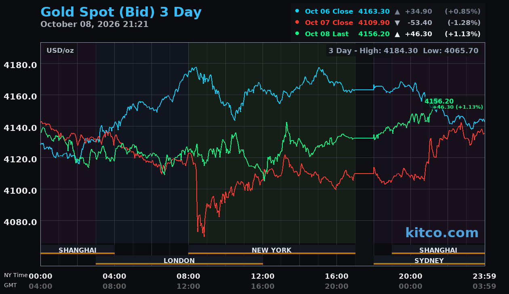Click the NY Time 00:00 tick label

coord(40,276)
